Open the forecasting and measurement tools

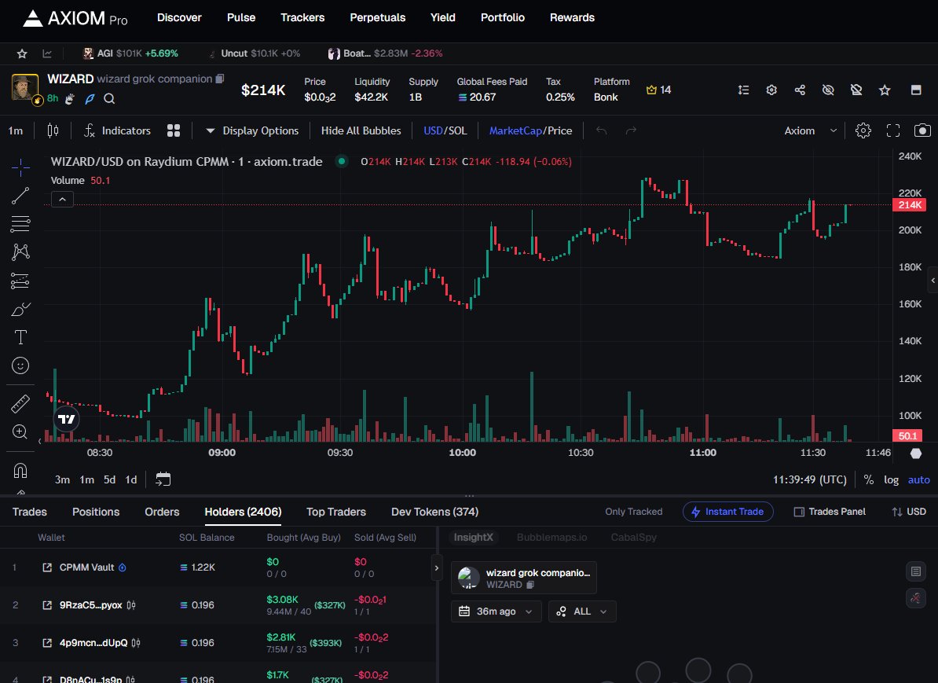tap(20, 281)
